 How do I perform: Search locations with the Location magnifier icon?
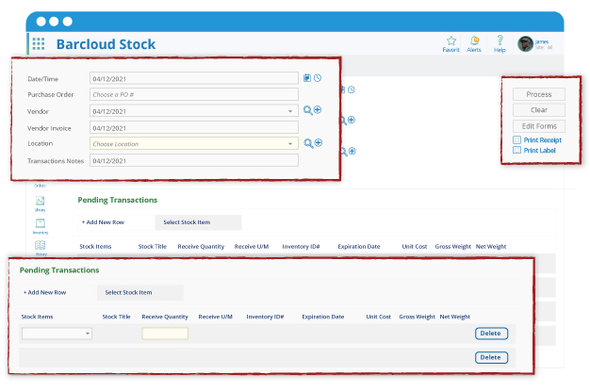pos(308,143)
